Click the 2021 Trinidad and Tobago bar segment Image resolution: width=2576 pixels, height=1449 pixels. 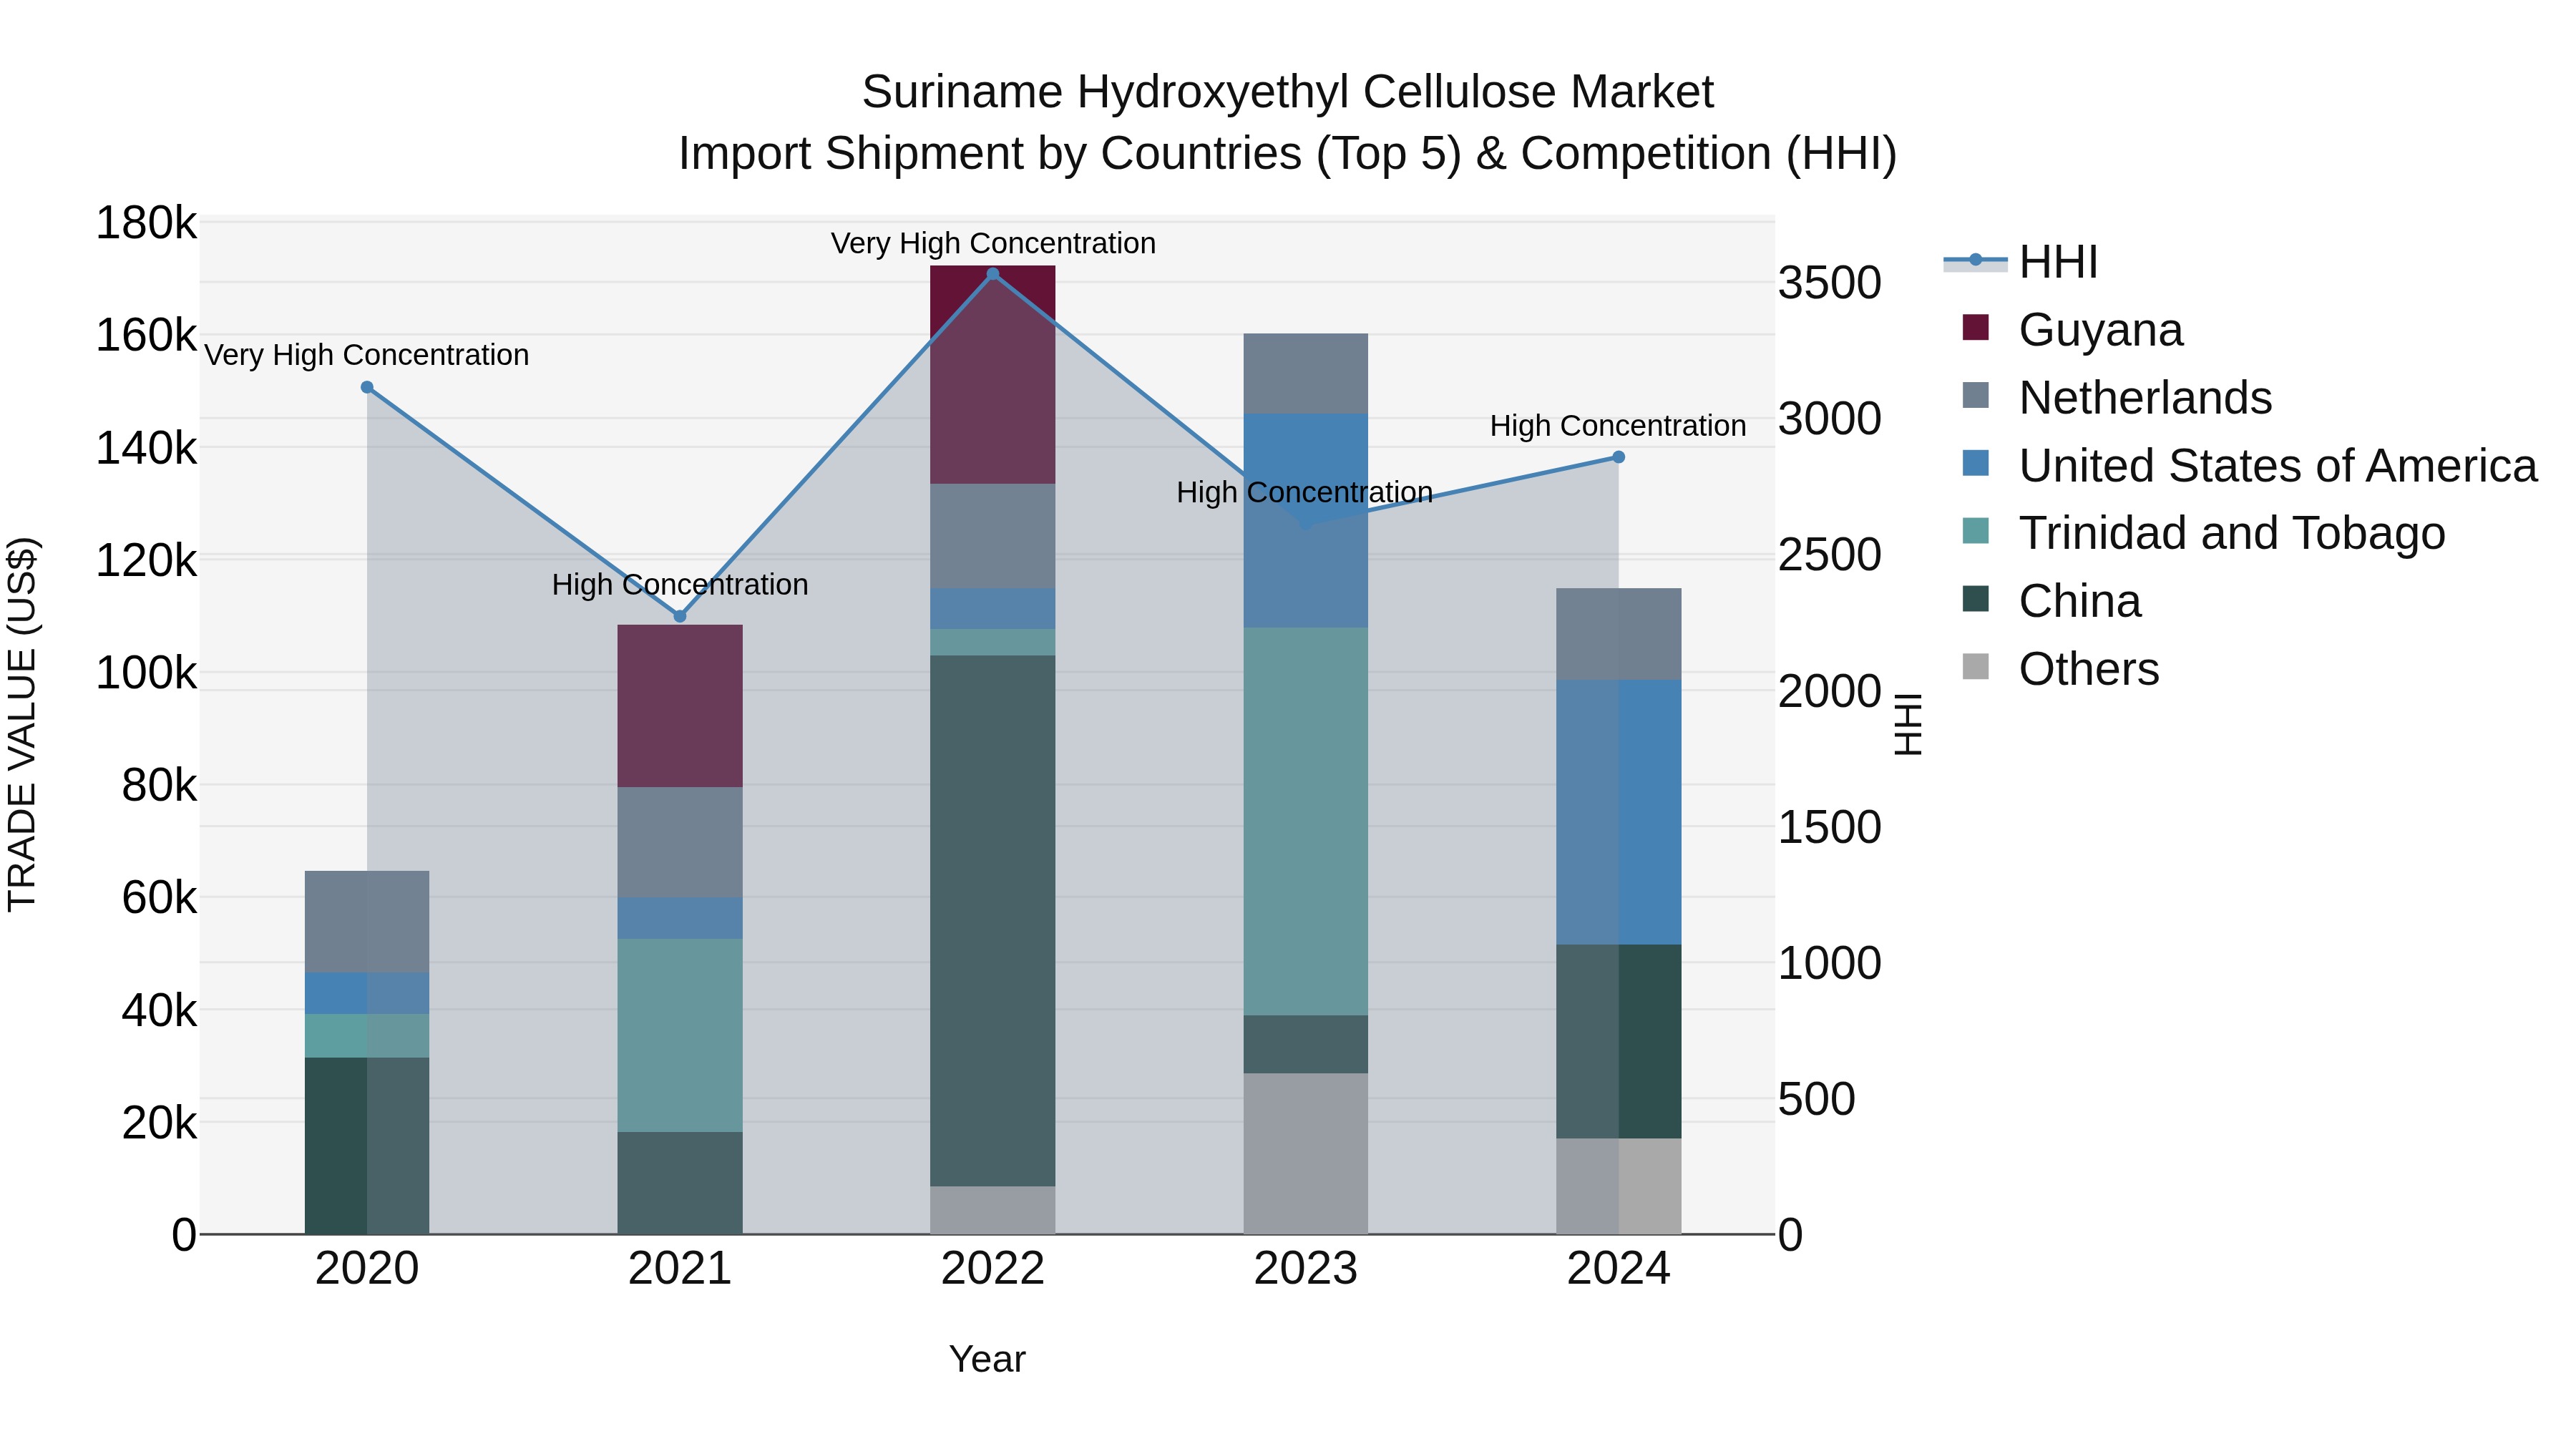click(x=680, y=1035)
